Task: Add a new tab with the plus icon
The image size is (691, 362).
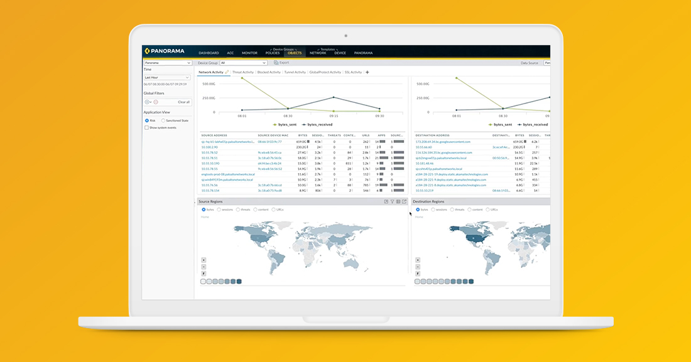Action: [367, 72]
